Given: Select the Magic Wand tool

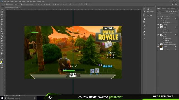Looking at the screenshot, I should point(2,17).
